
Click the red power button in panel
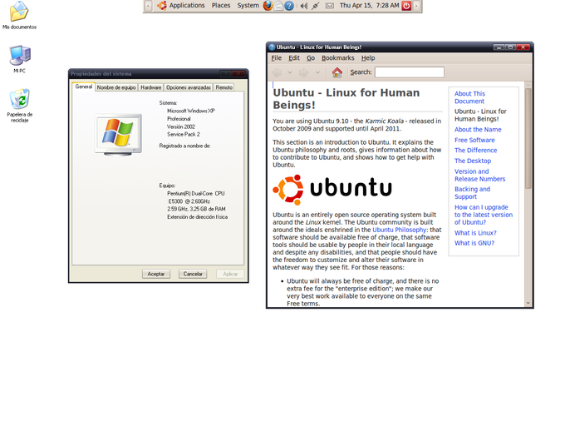[406, 6]
